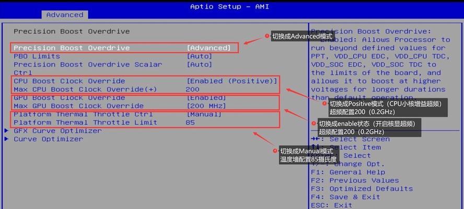Select Max GPU Boost Clock Override item

tap(79, 106)
